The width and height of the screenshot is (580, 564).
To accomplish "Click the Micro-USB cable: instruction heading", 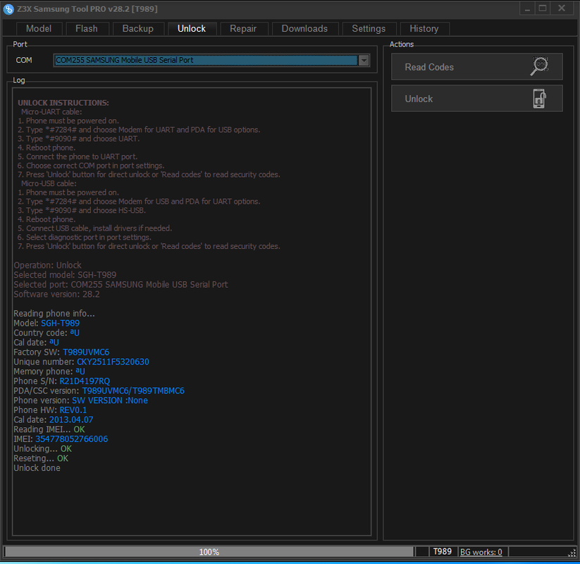I will coord(49,183).
